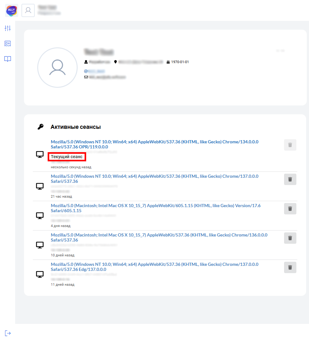Click the monitor icon of the 11 дней назад session
Screen dimensions: 309x341
pyautogui.click(x=40, y=274)
